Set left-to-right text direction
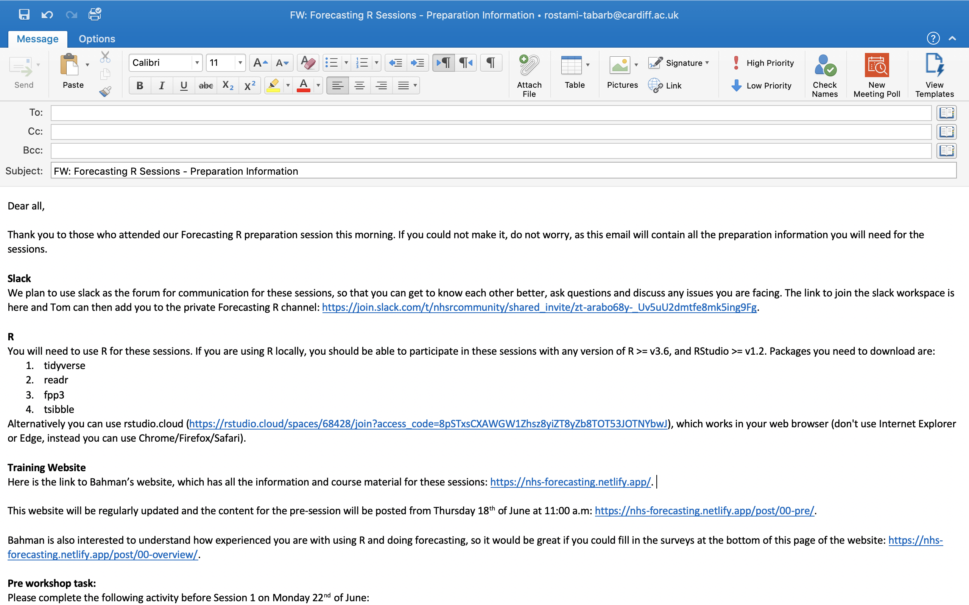969x605 pixels. point(444,63)
